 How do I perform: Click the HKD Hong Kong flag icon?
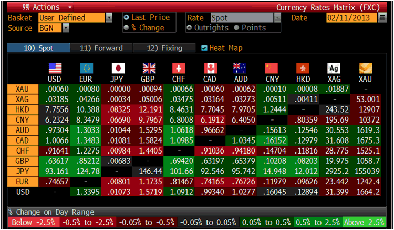(303, 69)
